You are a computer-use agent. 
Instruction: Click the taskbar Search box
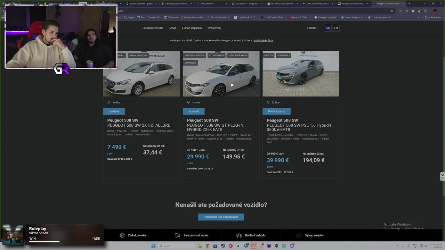point(176,246)
